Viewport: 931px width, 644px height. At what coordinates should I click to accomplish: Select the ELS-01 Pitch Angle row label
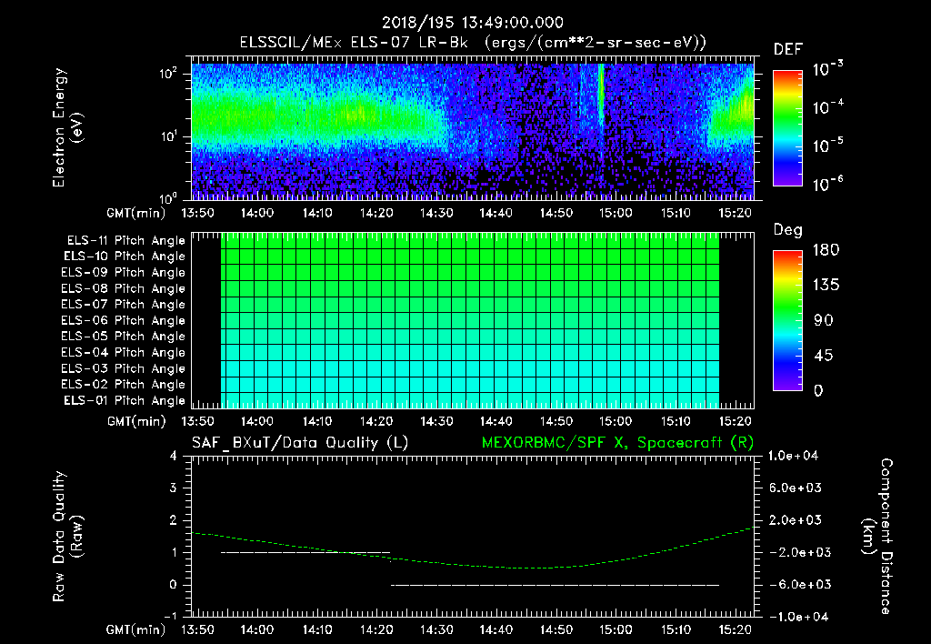click(x=123, y=400)
